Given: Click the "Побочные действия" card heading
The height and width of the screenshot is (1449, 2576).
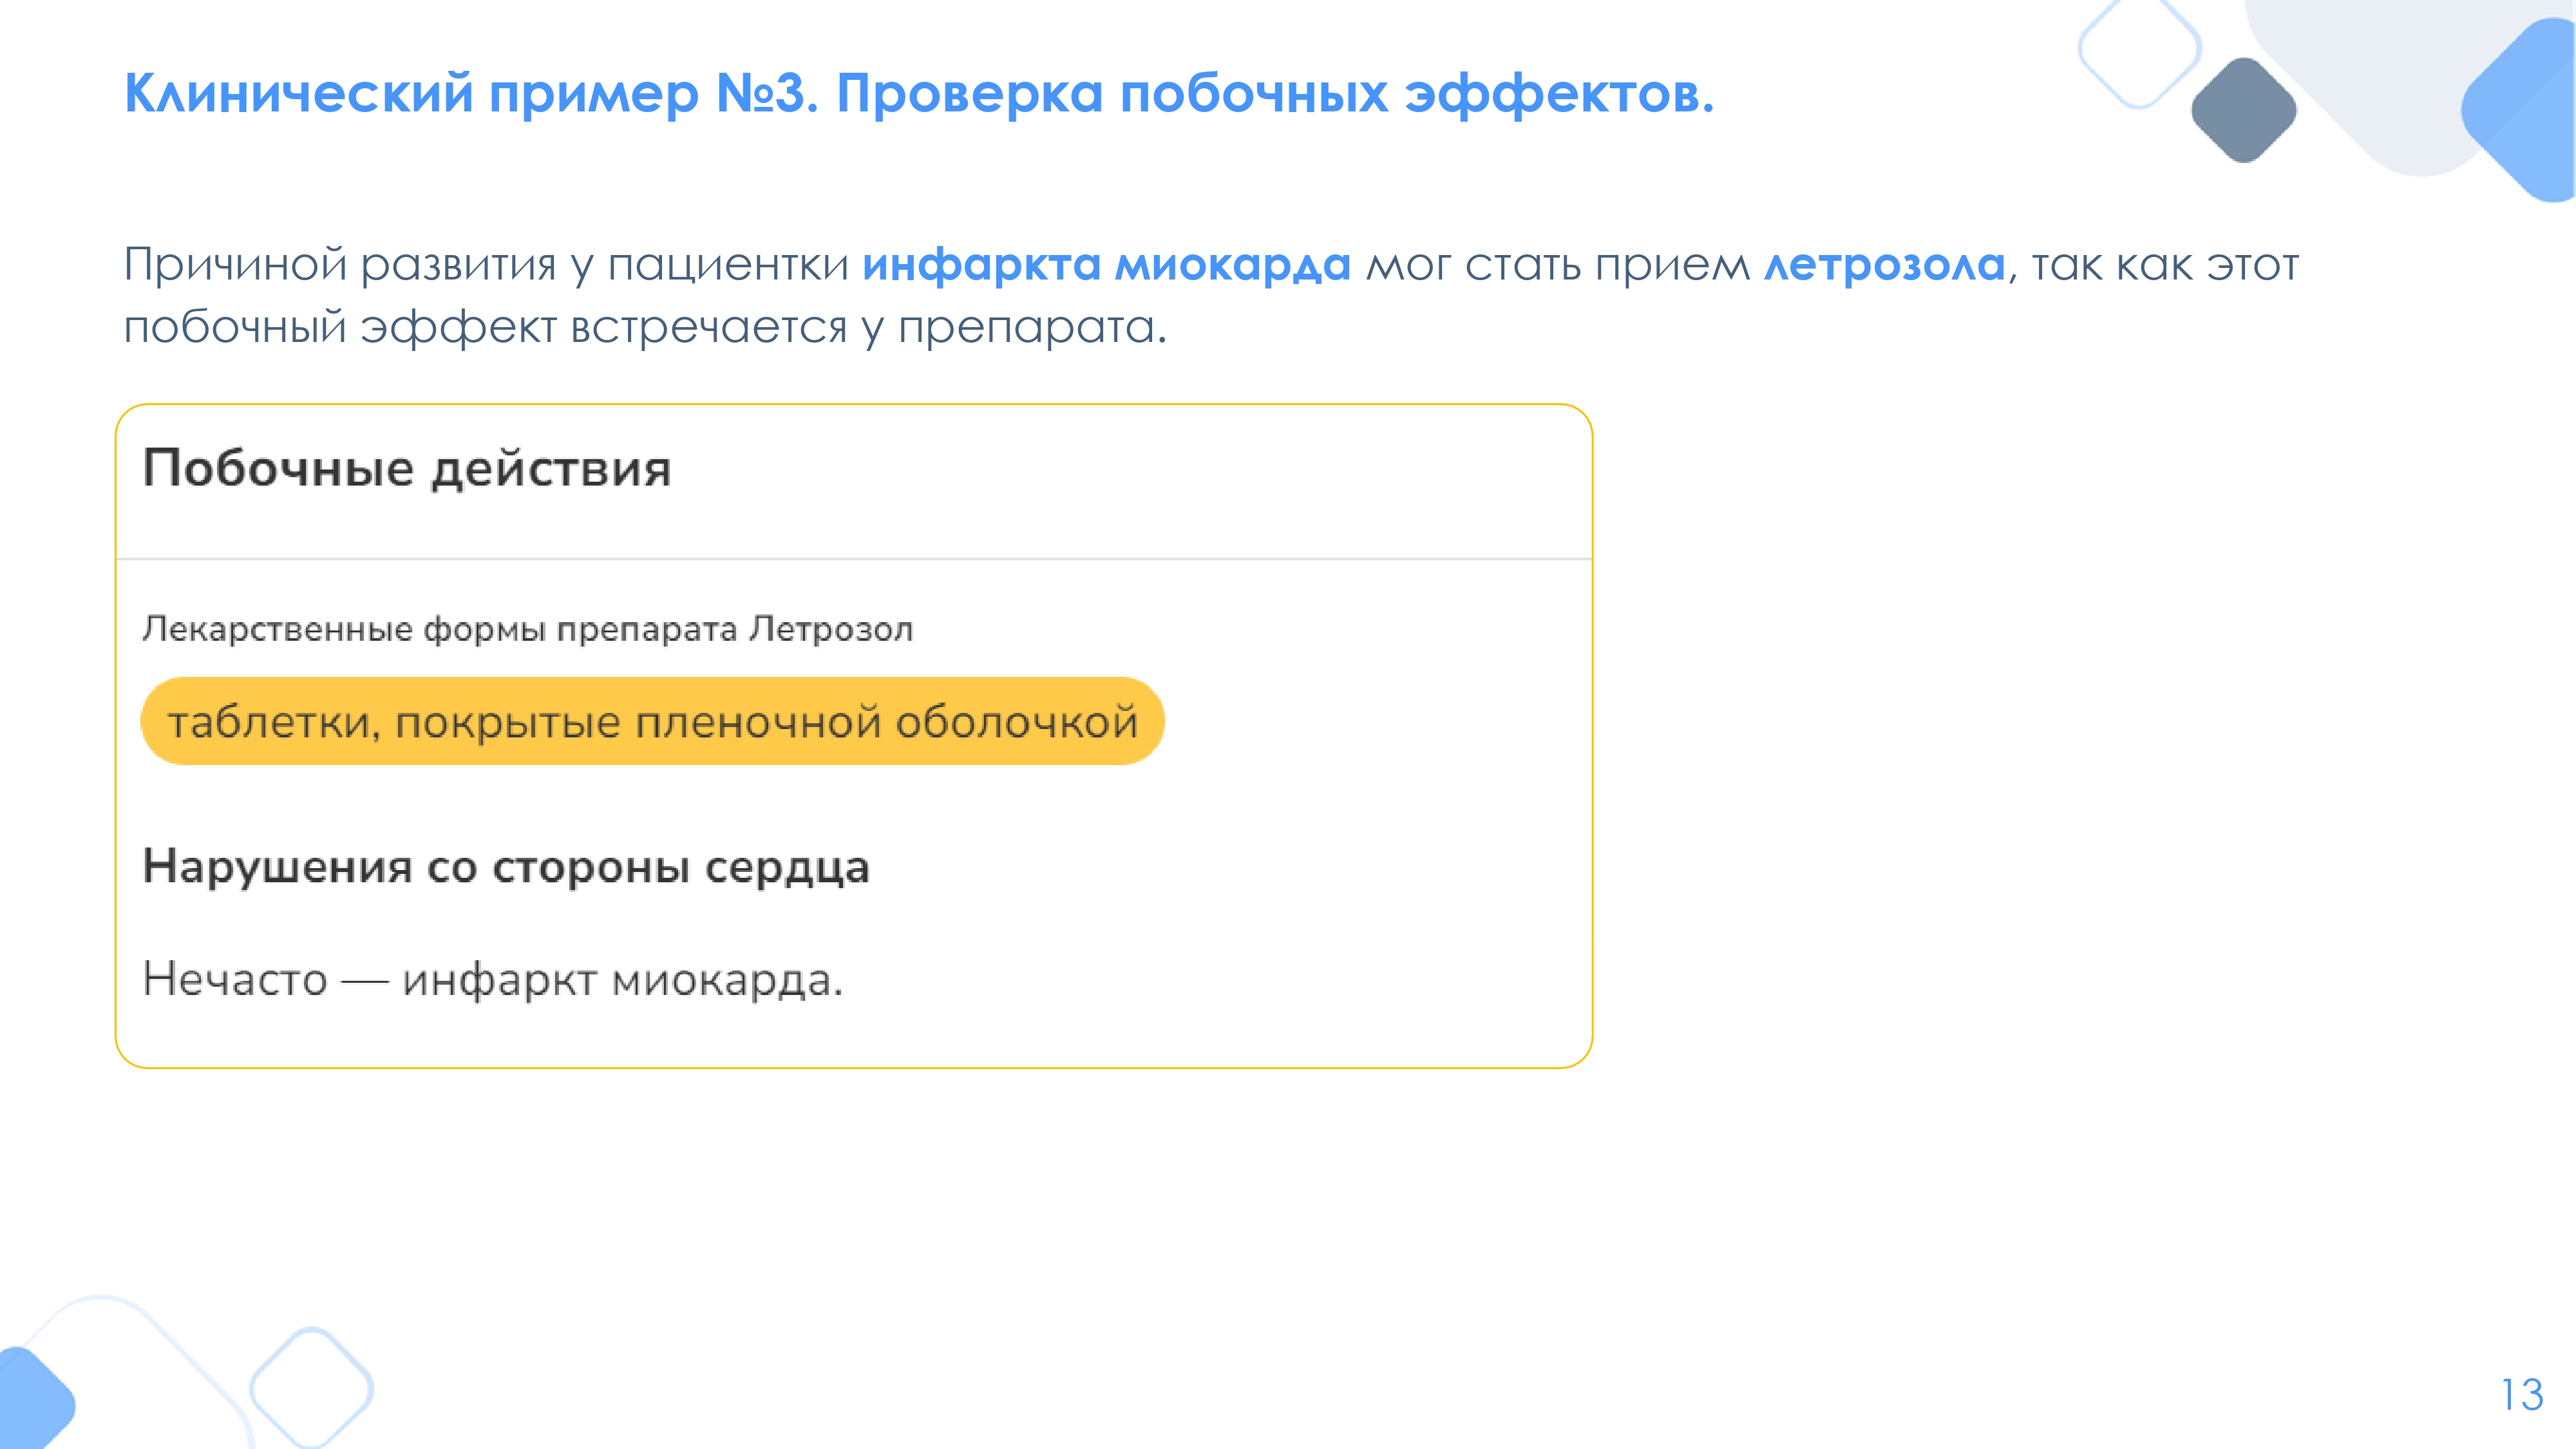Looking at the screenshot, I should [x=406, y=468].
